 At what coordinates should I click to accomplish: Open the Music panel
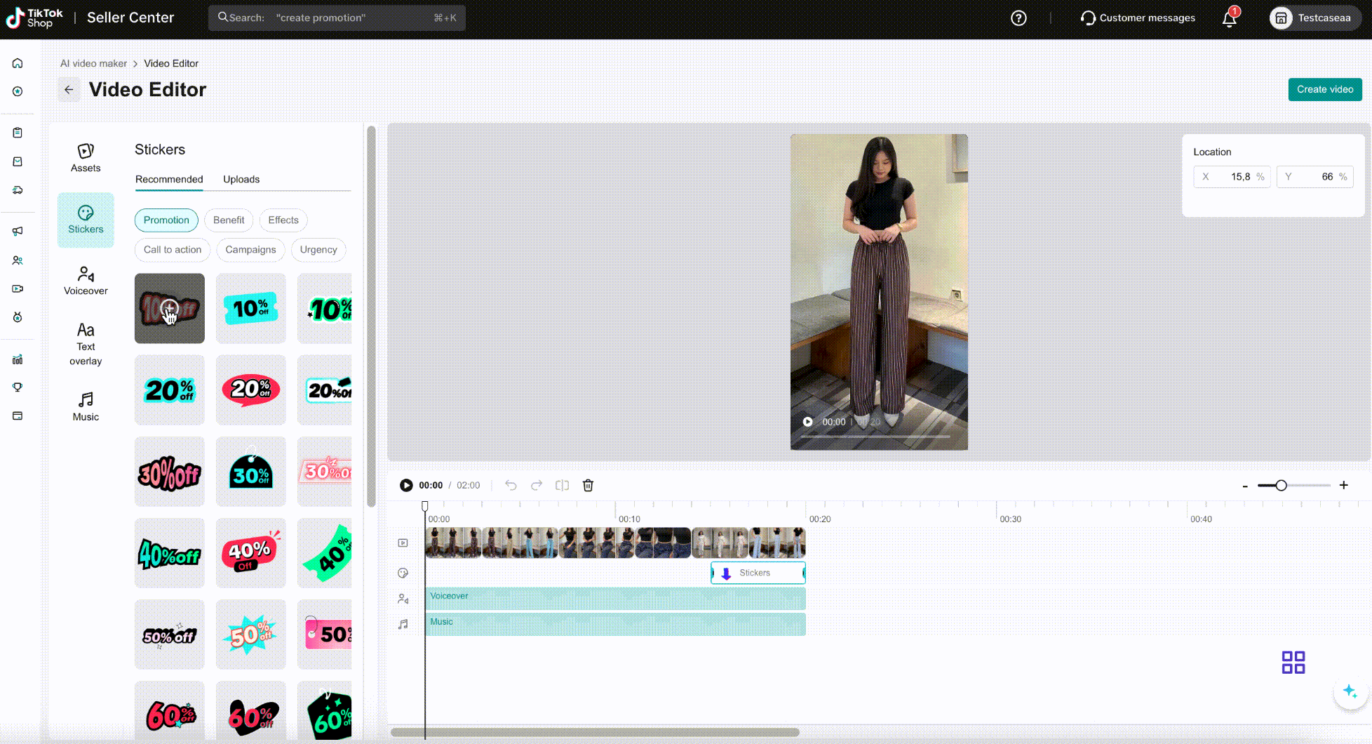(x=86, y=406)
